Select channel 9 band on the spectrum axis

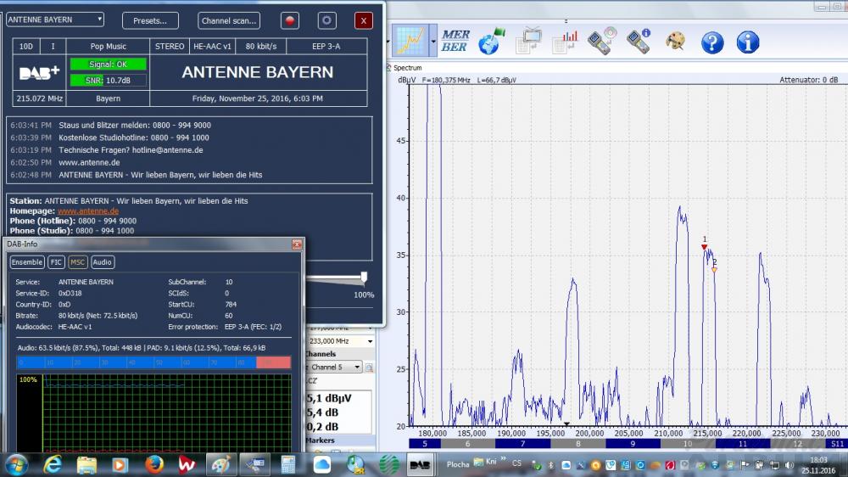pos(633,444)
